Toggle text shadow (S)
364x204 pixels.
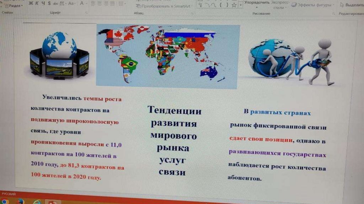[x=49, y=3]
